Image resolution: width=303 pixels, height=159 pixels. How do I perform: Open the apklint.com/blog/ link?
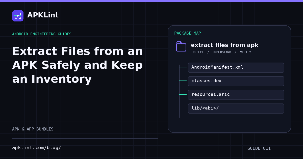37,148
